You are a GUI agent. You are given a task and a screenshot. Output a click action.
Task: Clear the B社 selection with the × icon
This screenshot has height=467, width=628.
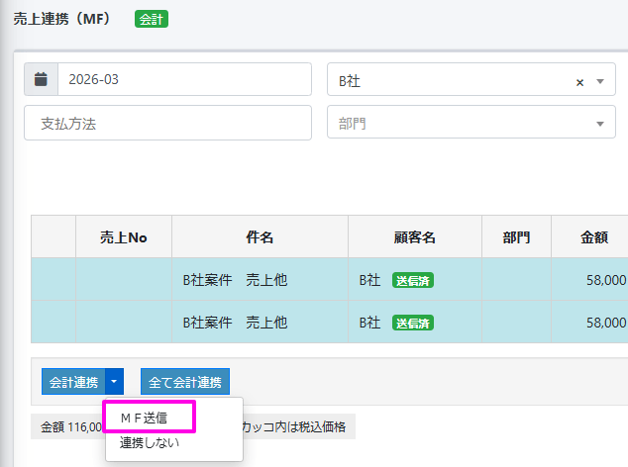(x=579, y=82)
